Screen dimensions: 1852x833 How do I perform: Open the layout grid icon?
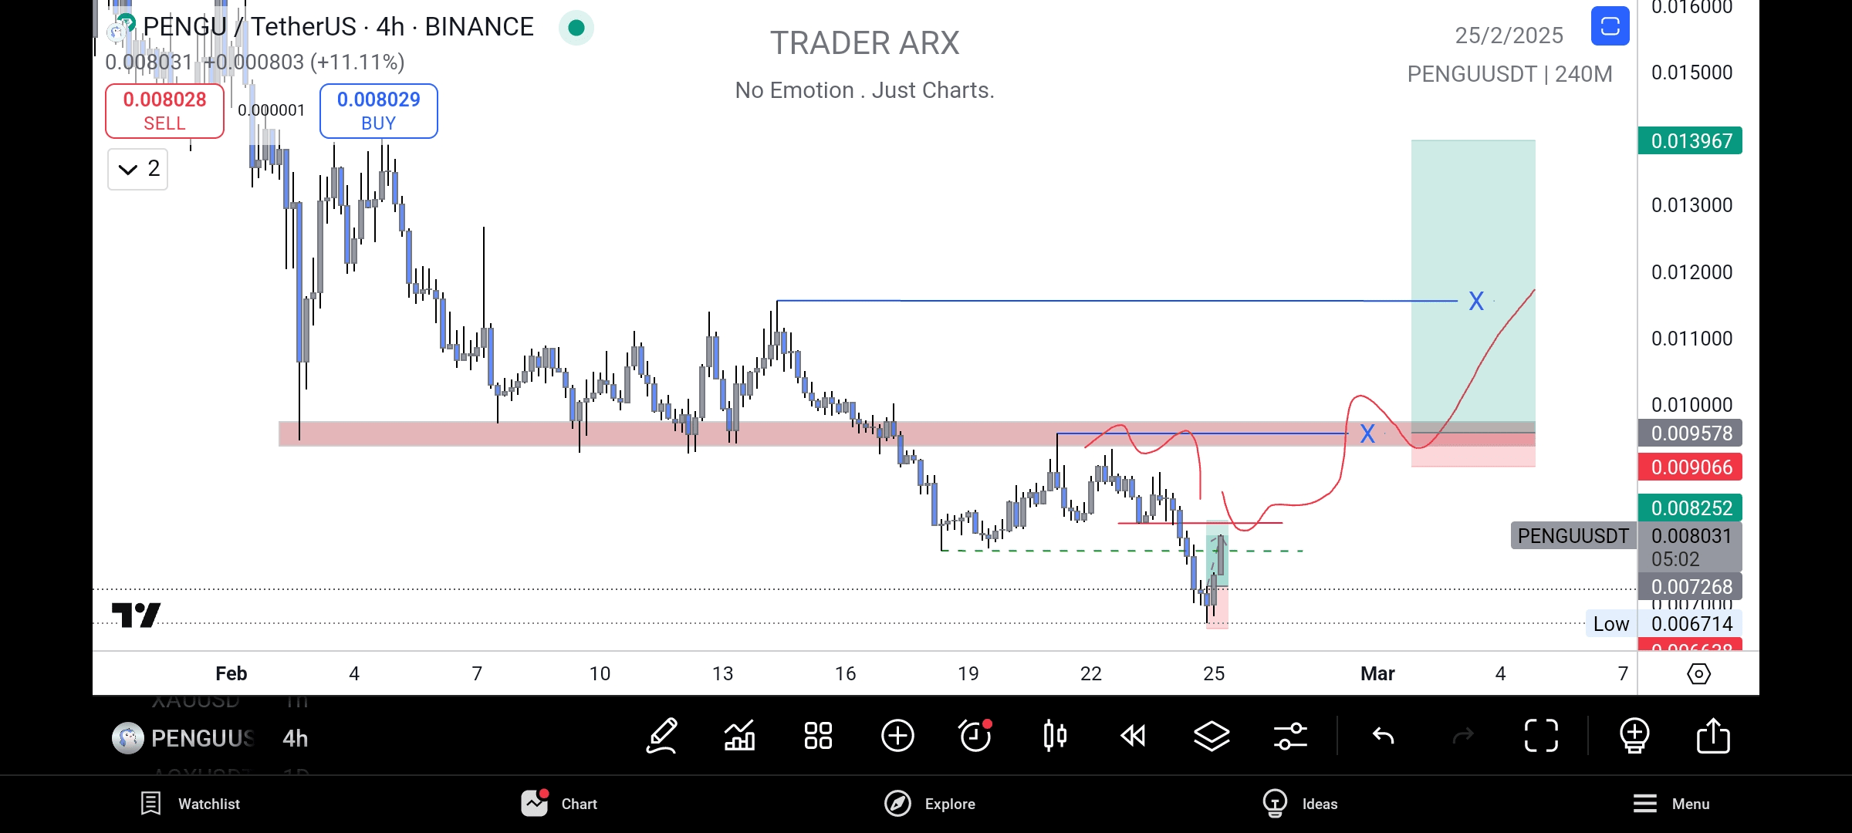818,736
